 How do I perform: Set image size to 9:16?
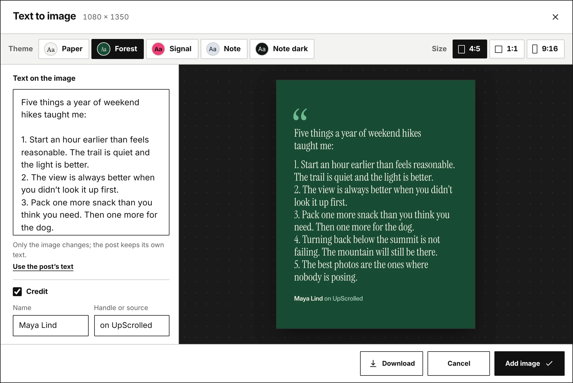[x=545, y=49]
